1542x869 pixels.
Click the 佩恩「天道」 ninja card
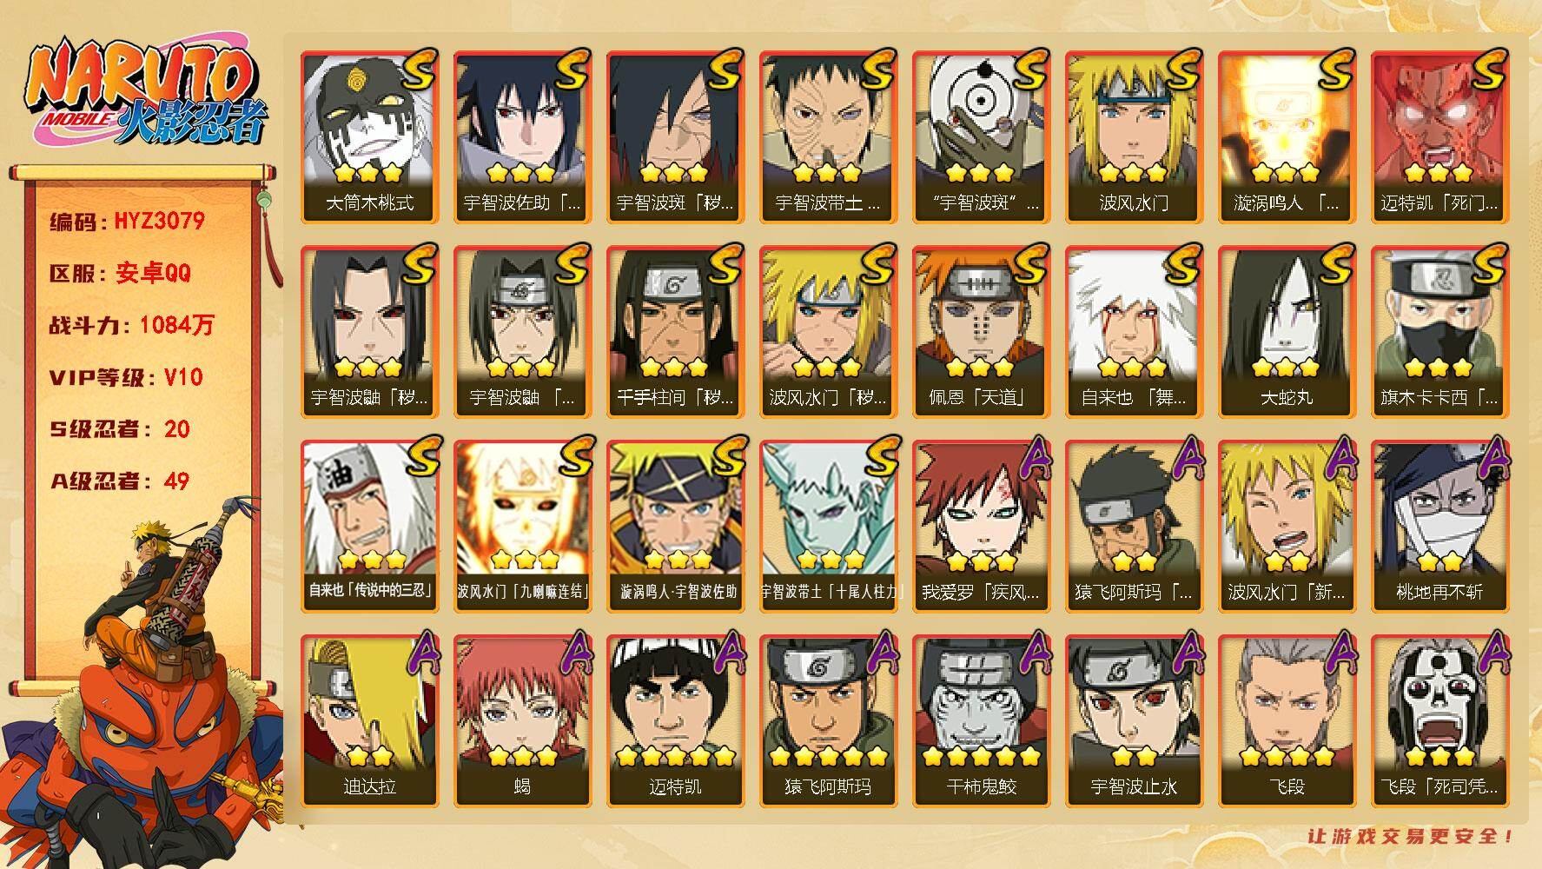pyautogui.click(x=981, y=331)
